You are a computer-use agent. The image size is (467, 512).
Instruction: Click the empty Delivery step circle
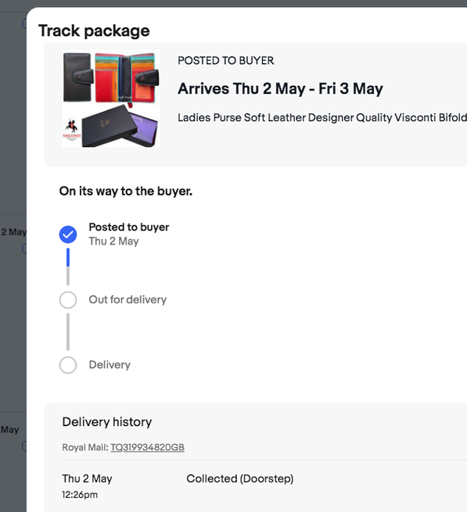(68, 365)
